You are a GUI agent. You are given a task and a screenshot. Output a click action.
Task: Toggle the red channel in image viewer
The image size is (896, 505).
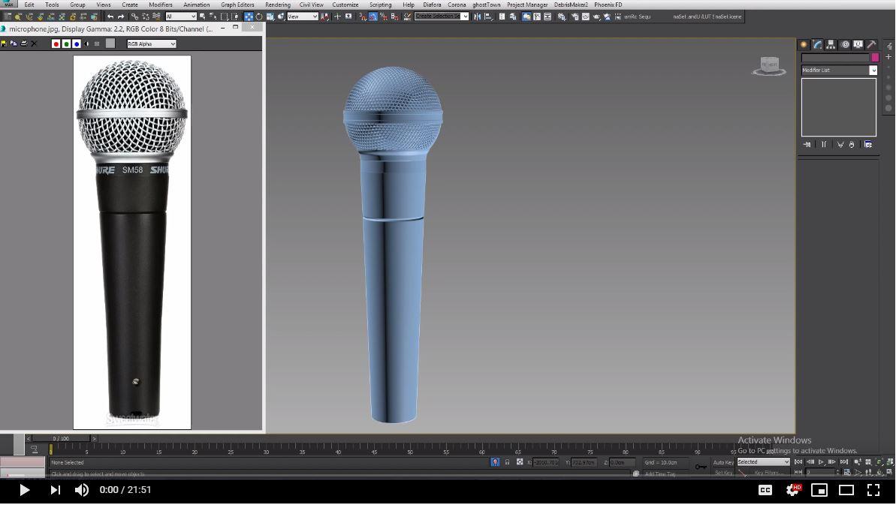56,44
